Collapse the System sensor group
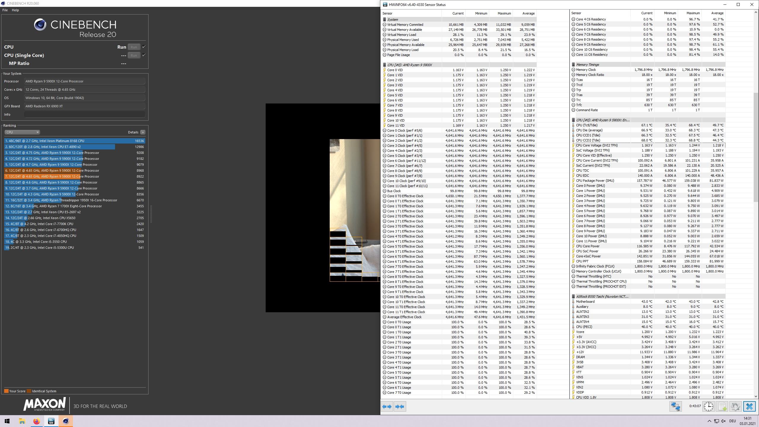Viewport: 759px width, 427px height. [385, 20]
